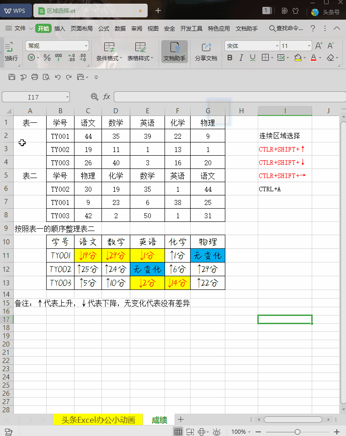Switch to normal grid view in status bar
This screenshot has width=346, height=436.
tap(178, 431)
